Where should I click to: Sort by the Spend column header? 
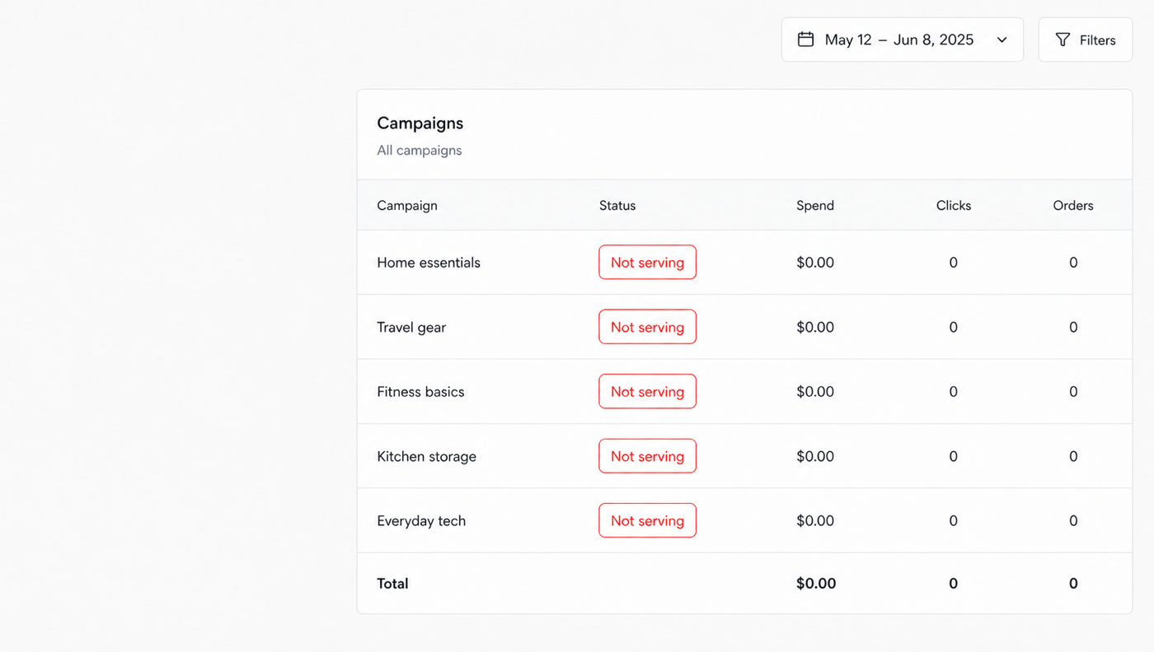(x=815, y=206)
